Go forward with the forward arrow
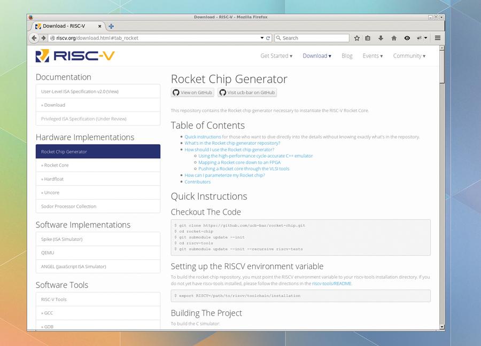The image size is (481, 346). (x=44, y=38)
